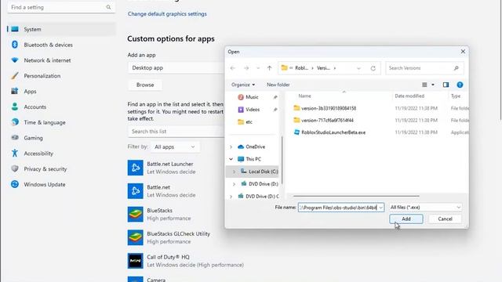Image resolution: width=502 pixels, height=282 pixels.
Task: Click the horizontal scrollbar of file list
Action: click(x=356, y=196)
